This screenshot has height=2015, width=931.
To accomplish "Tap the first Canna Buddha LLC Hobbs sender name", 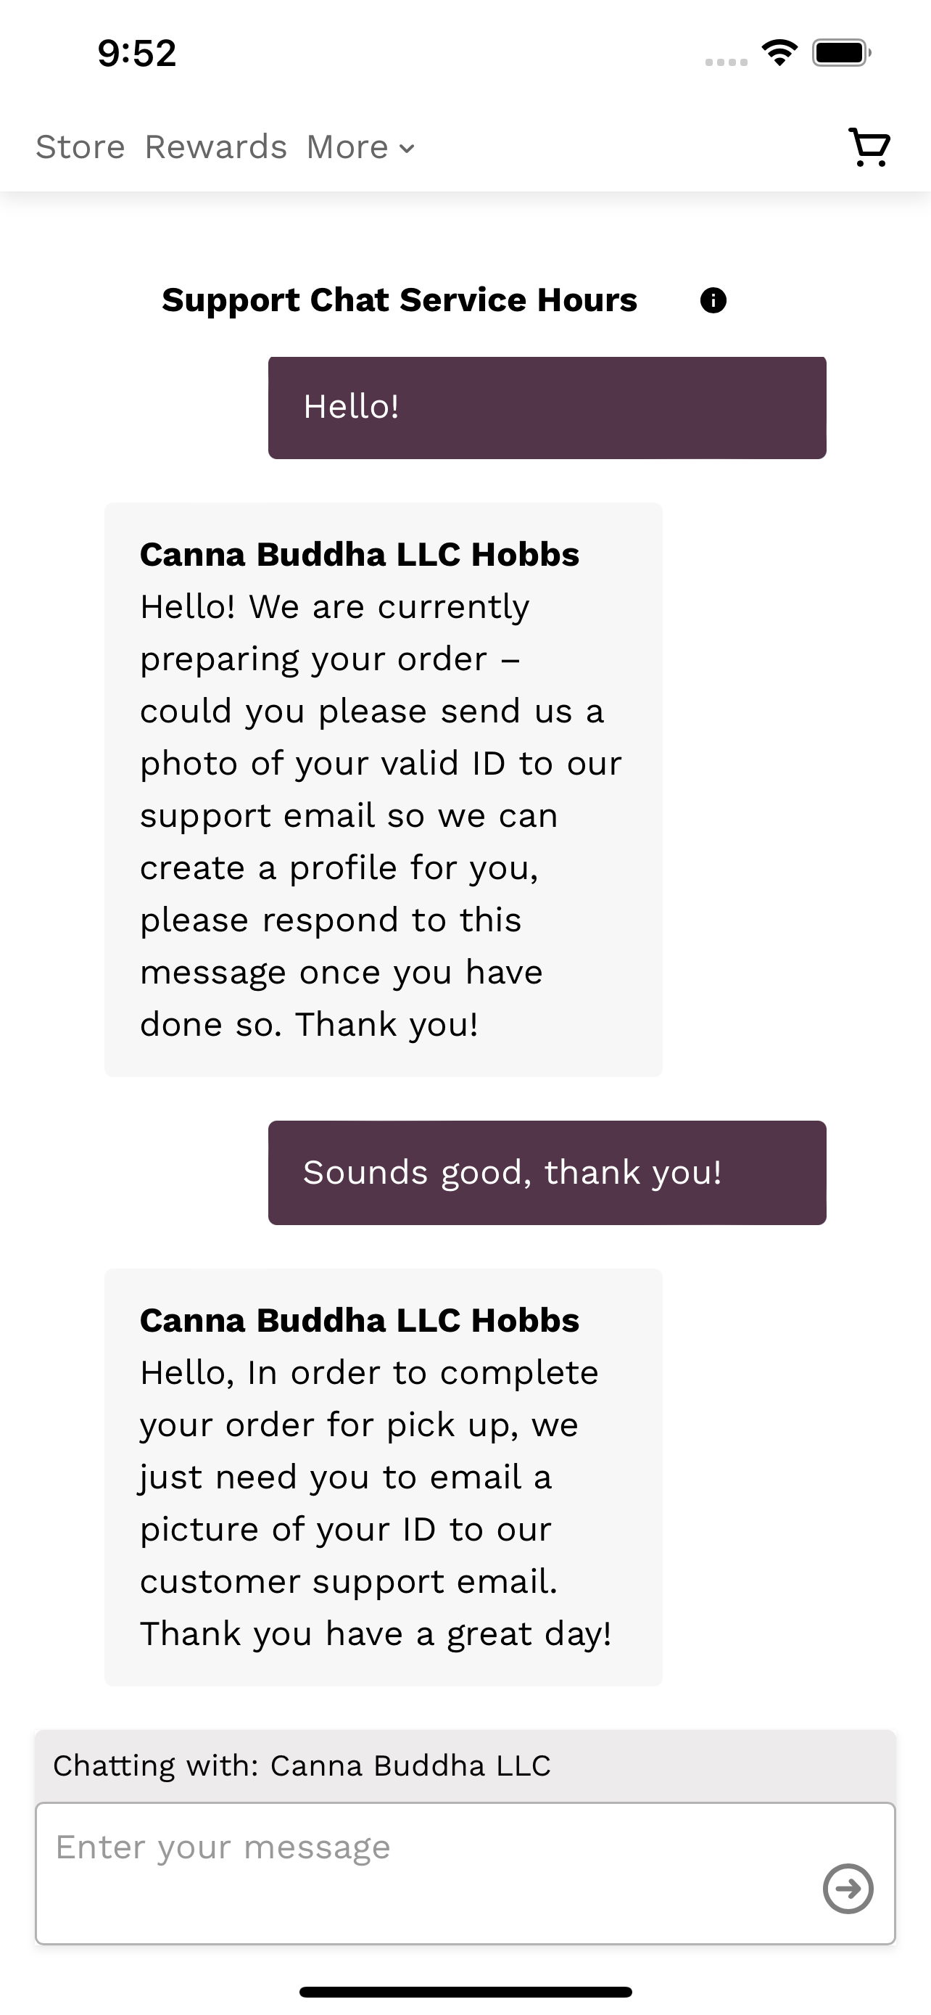I will 360,555.
